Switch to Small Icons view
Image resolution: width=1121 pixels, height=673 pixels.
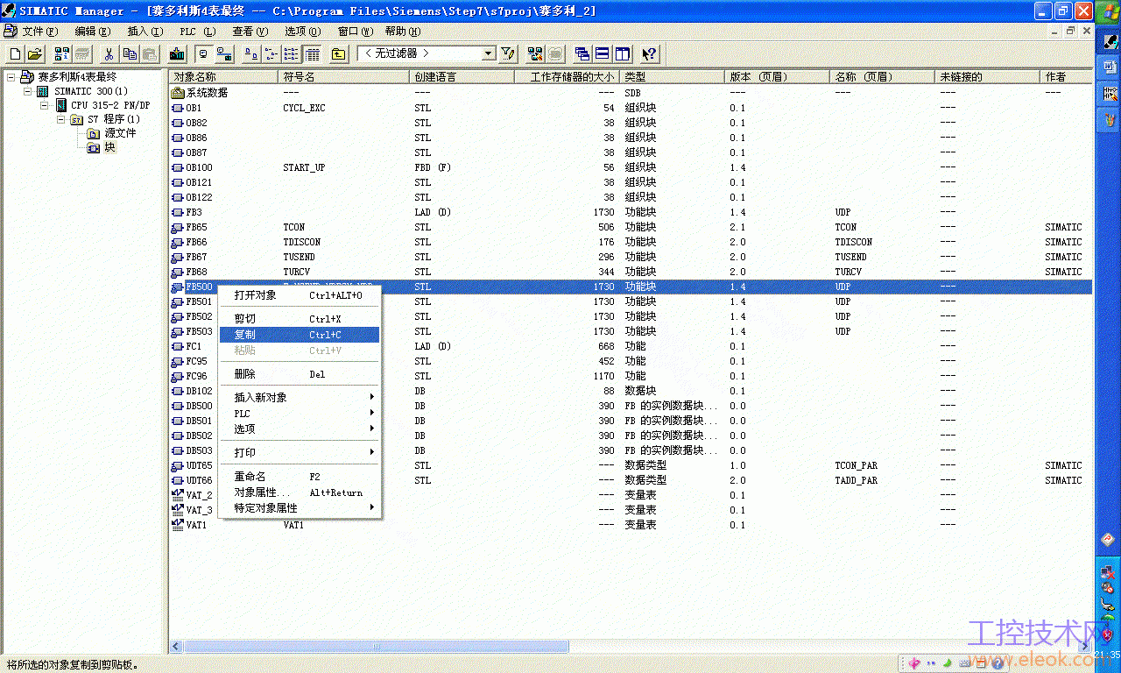(271, 54)
